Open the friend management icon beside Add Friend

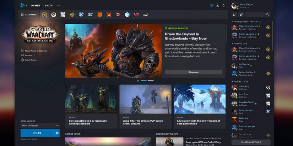click(241, 14)
